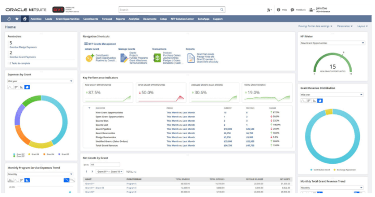This screenshot has width=375, height=197.
Task: Open Overdue Pledge Payments reminder link
Action: tap(23, 47)
